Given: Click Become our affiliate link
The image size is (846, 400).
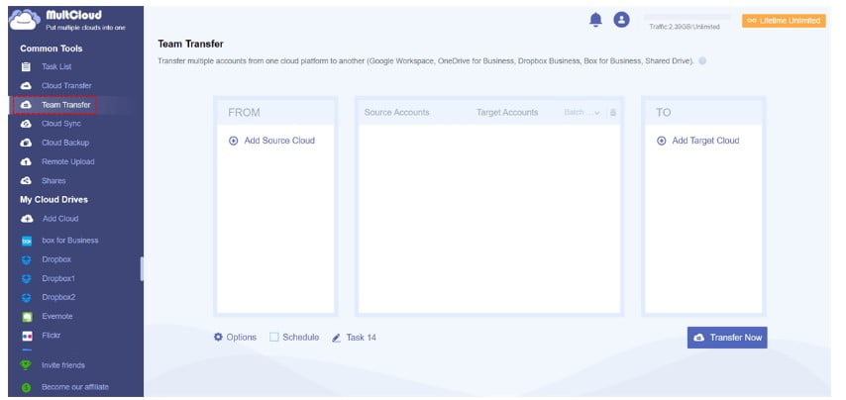Looking at the screenshot, I should coord(75,387).
